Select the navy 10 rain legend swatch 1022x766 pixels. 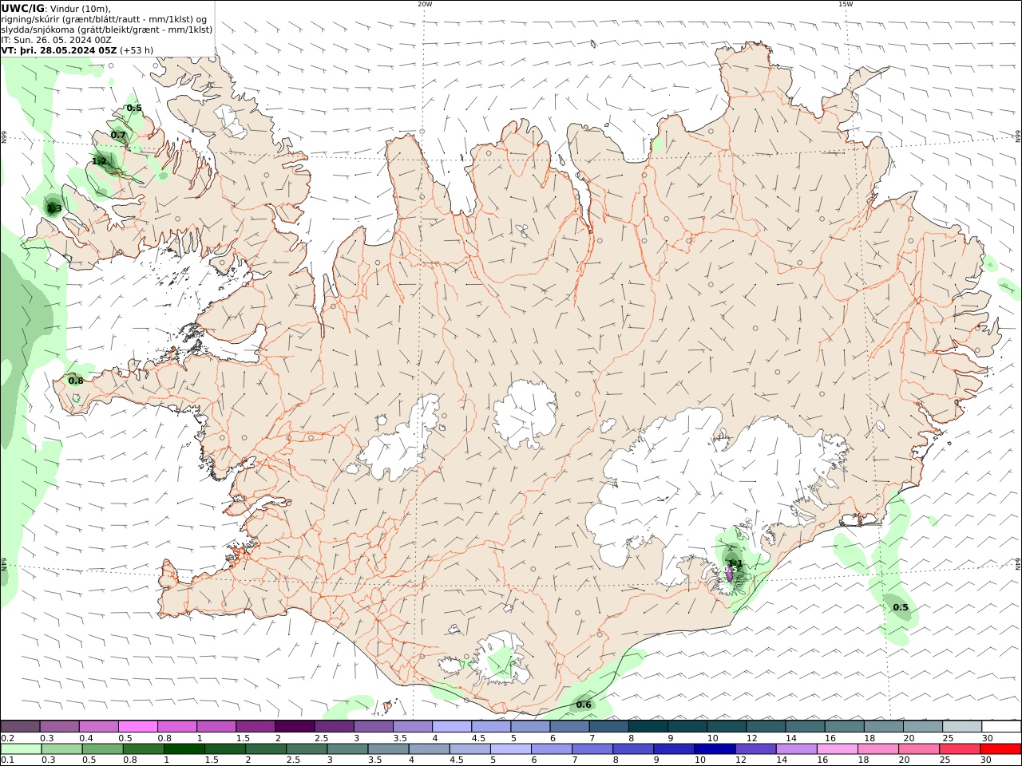(715, 749)
